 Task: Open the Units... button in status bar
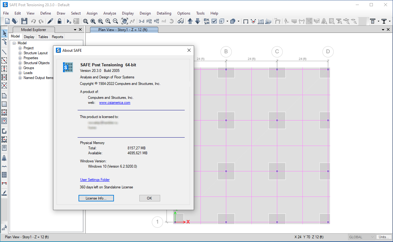(384, 237)
